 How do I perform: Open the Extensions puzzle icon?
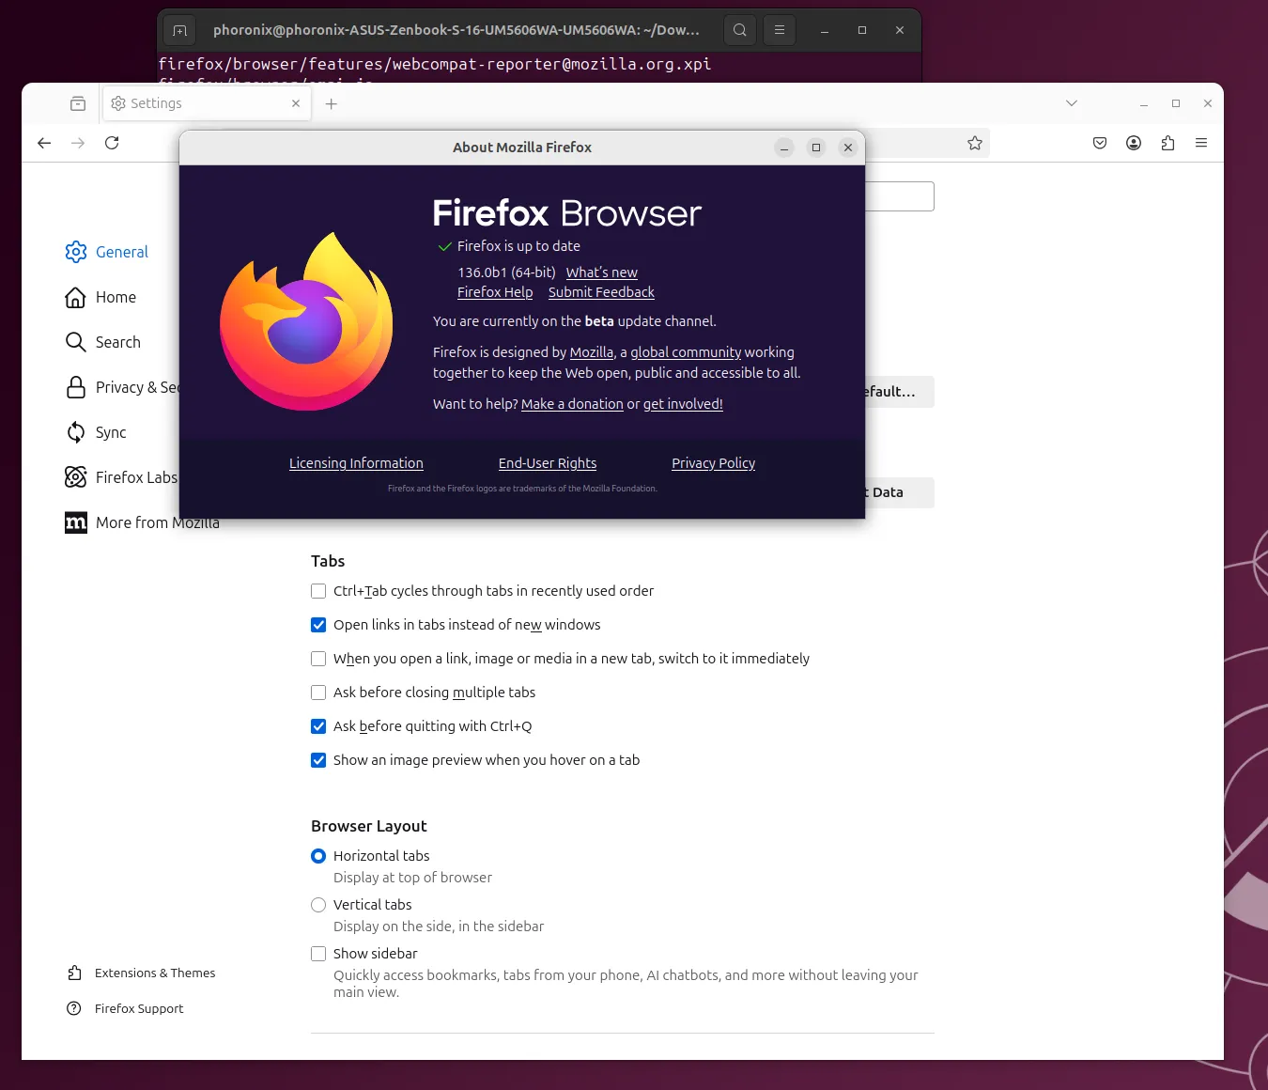coord(1167,143)
